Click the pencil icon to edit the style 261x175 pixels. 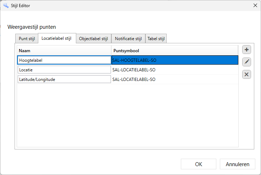pos(246,62)
